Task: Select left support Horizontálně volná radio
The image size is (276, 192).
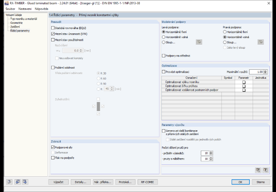Action: tap(163, 37)
